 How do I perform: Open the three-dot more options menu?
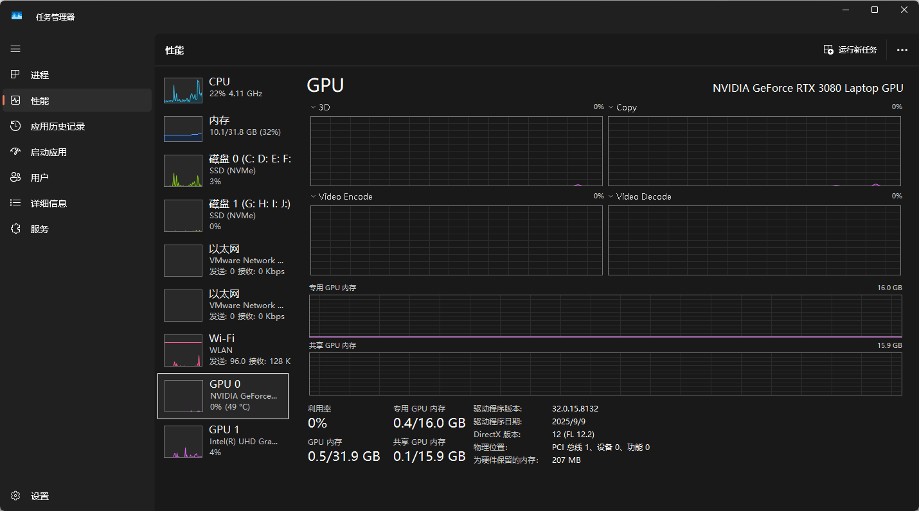point(902,50)
